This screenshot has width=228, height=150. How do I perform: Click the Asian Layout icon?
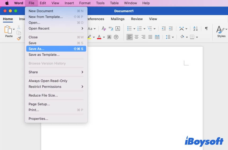click(x=181, y=28)
